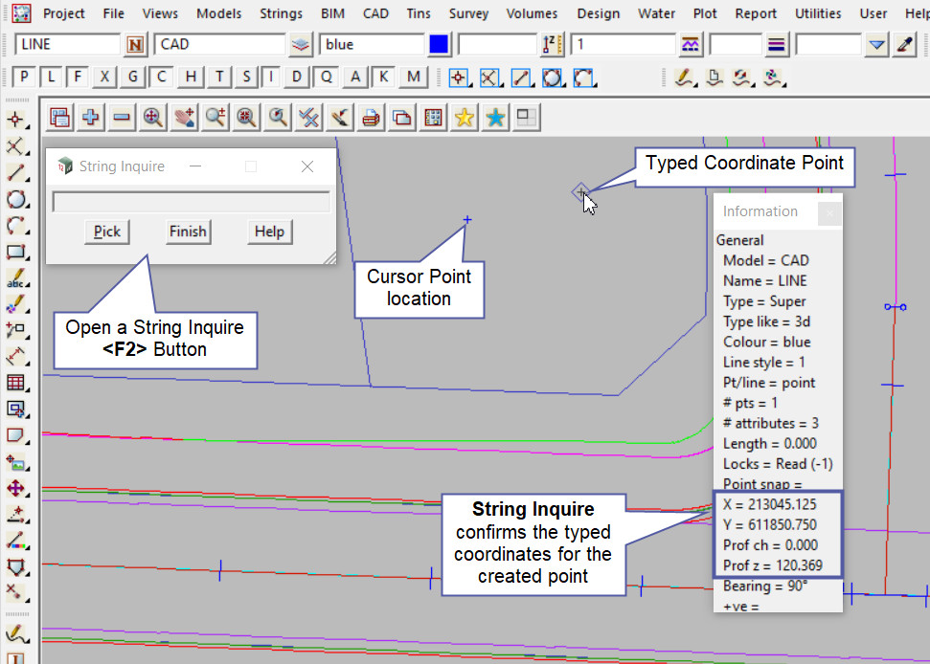Toggle the P snap button
930x664 pixels.
24,77
